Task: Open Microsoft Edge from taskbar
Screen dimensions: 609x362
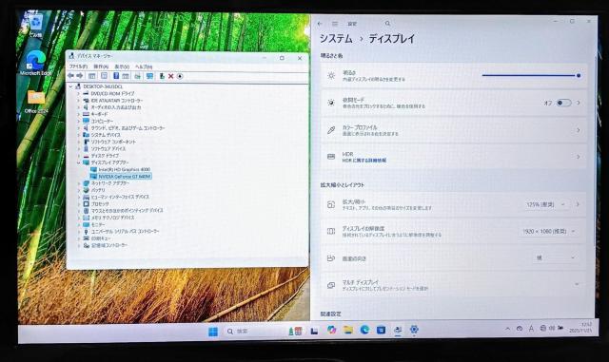Action: [x=364, y=331]
